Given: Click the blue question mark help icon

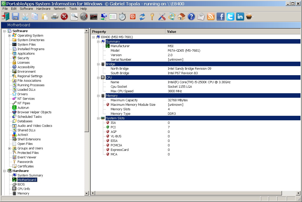Looking at the screenshot, I should (191, 17).
